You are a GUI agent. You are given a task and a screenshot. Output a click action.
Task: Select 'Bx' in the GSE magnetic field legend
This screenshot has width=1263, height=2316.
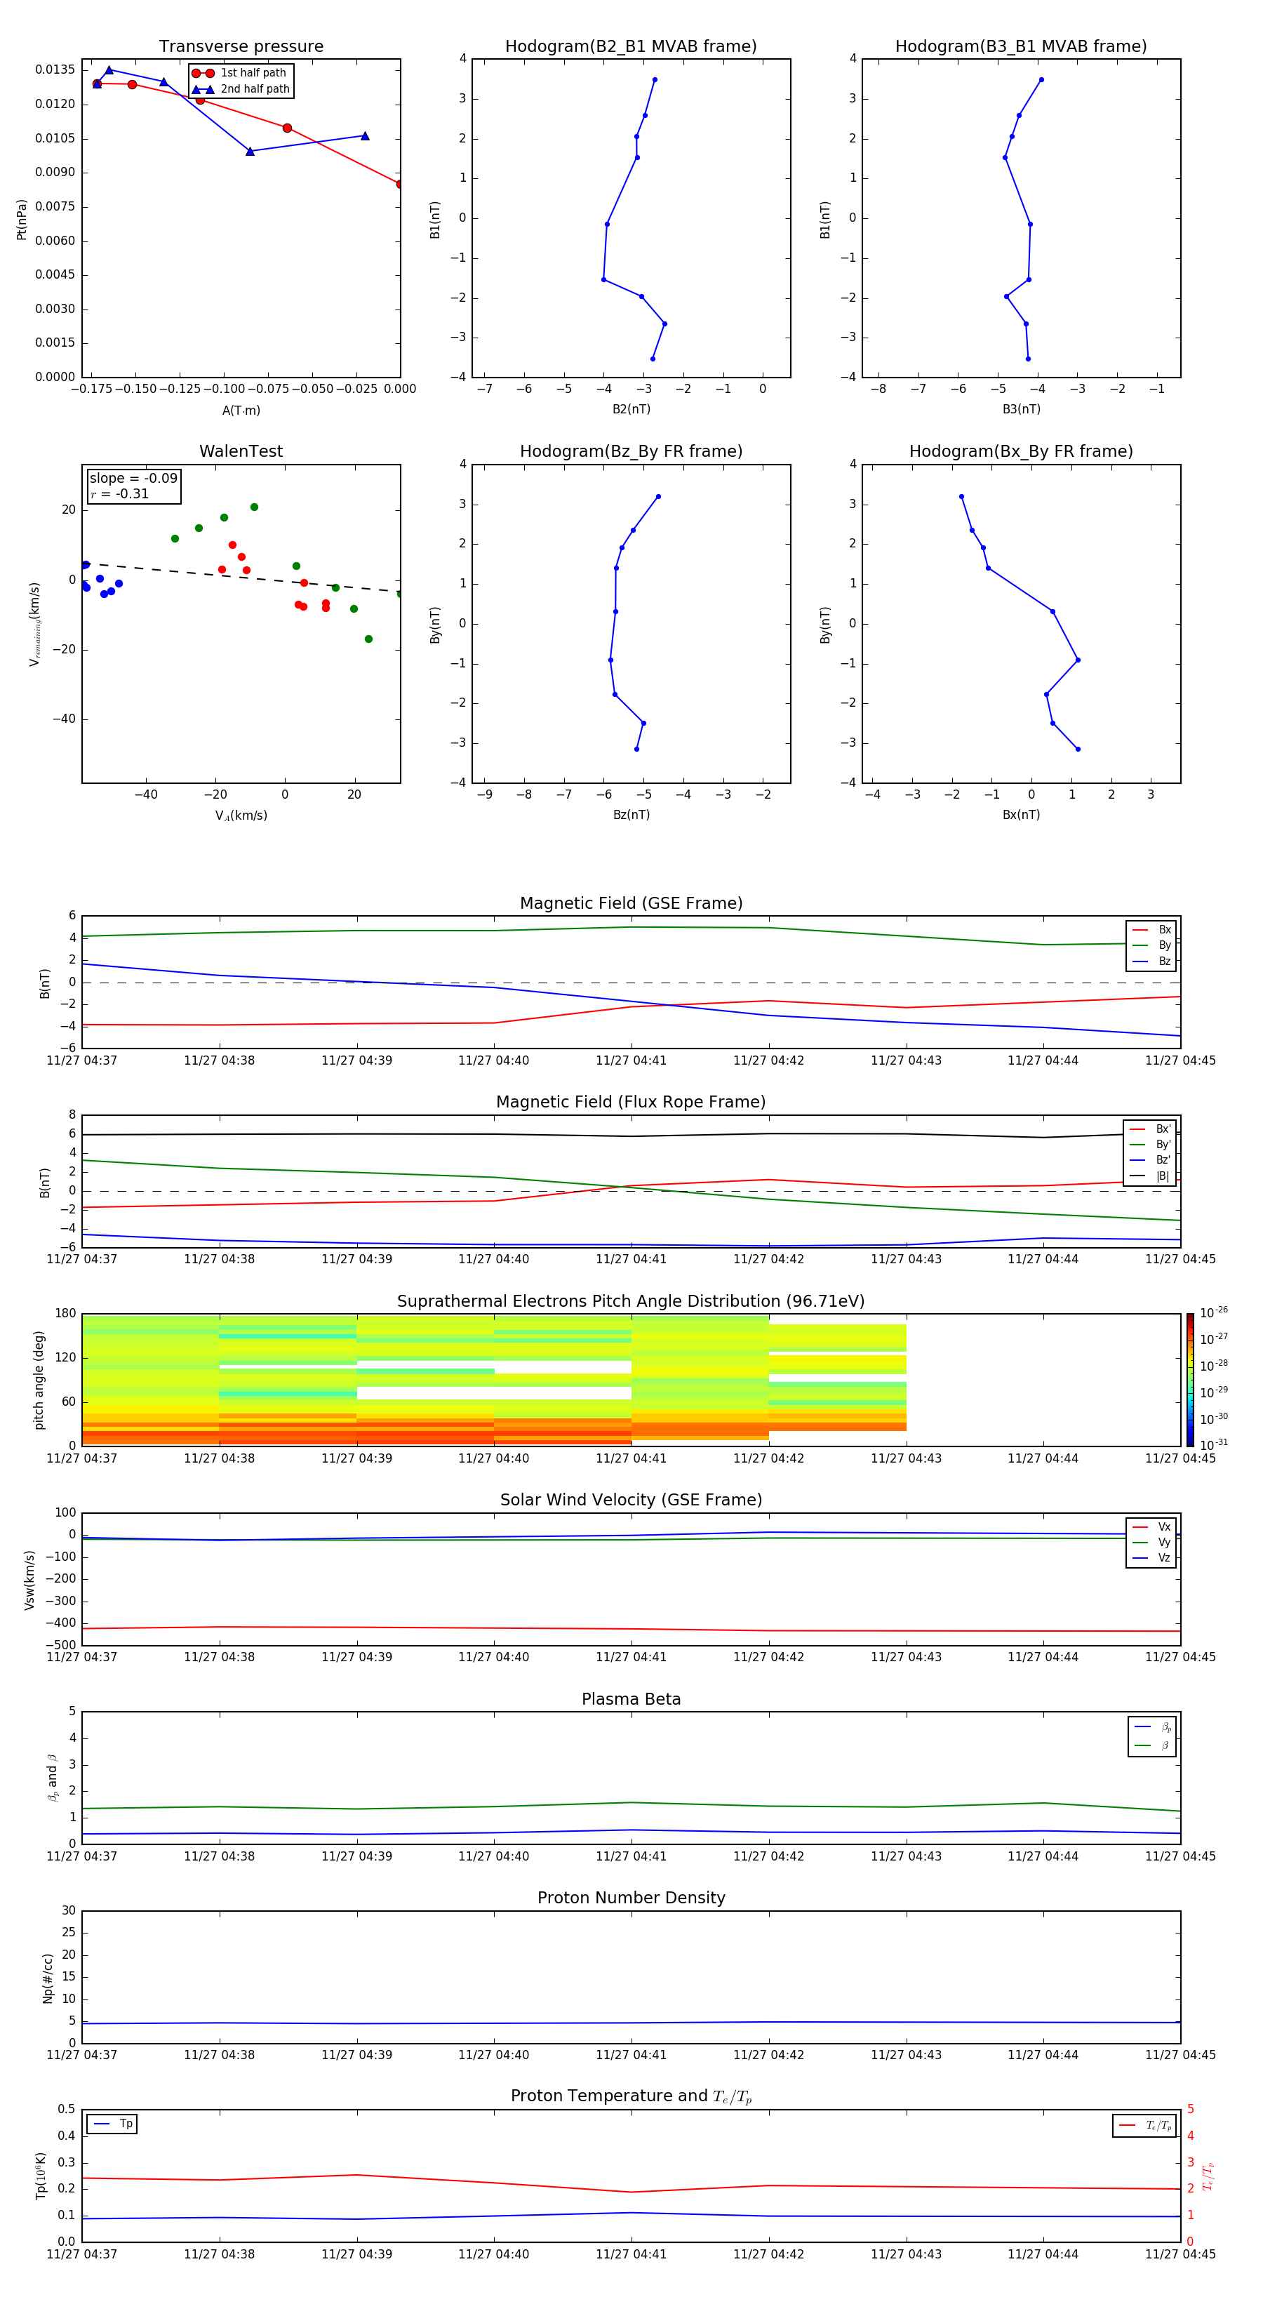coord(1151,930)
